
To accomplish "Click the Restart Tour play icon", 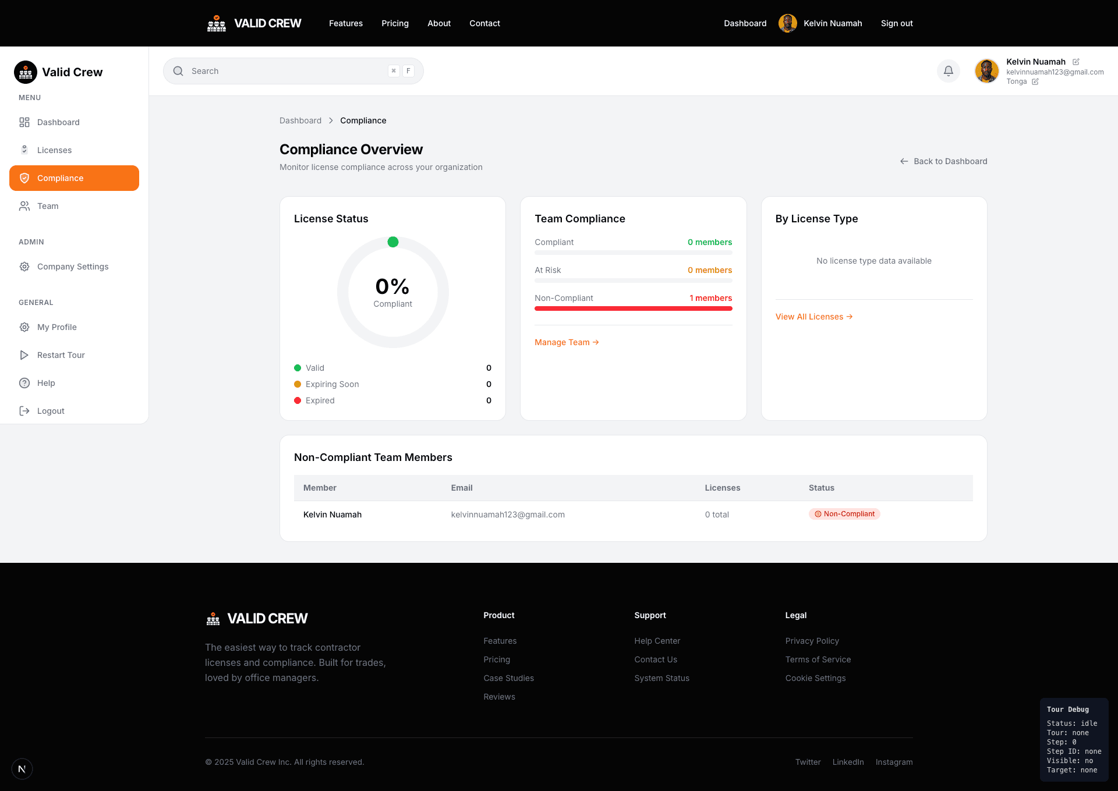I will (x=24, y=355).
